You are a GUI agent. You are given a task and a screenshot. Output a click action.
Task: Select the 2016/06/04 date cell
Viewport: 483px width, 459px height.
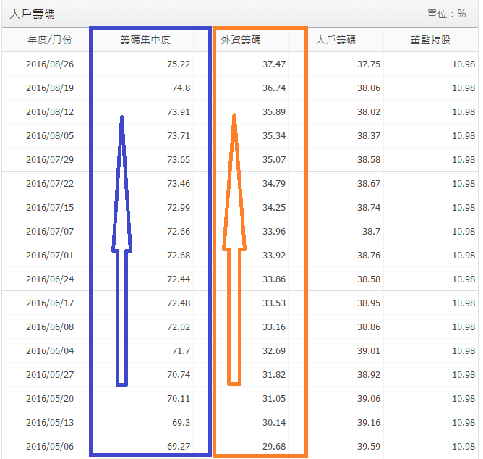(x=50, y=351)
